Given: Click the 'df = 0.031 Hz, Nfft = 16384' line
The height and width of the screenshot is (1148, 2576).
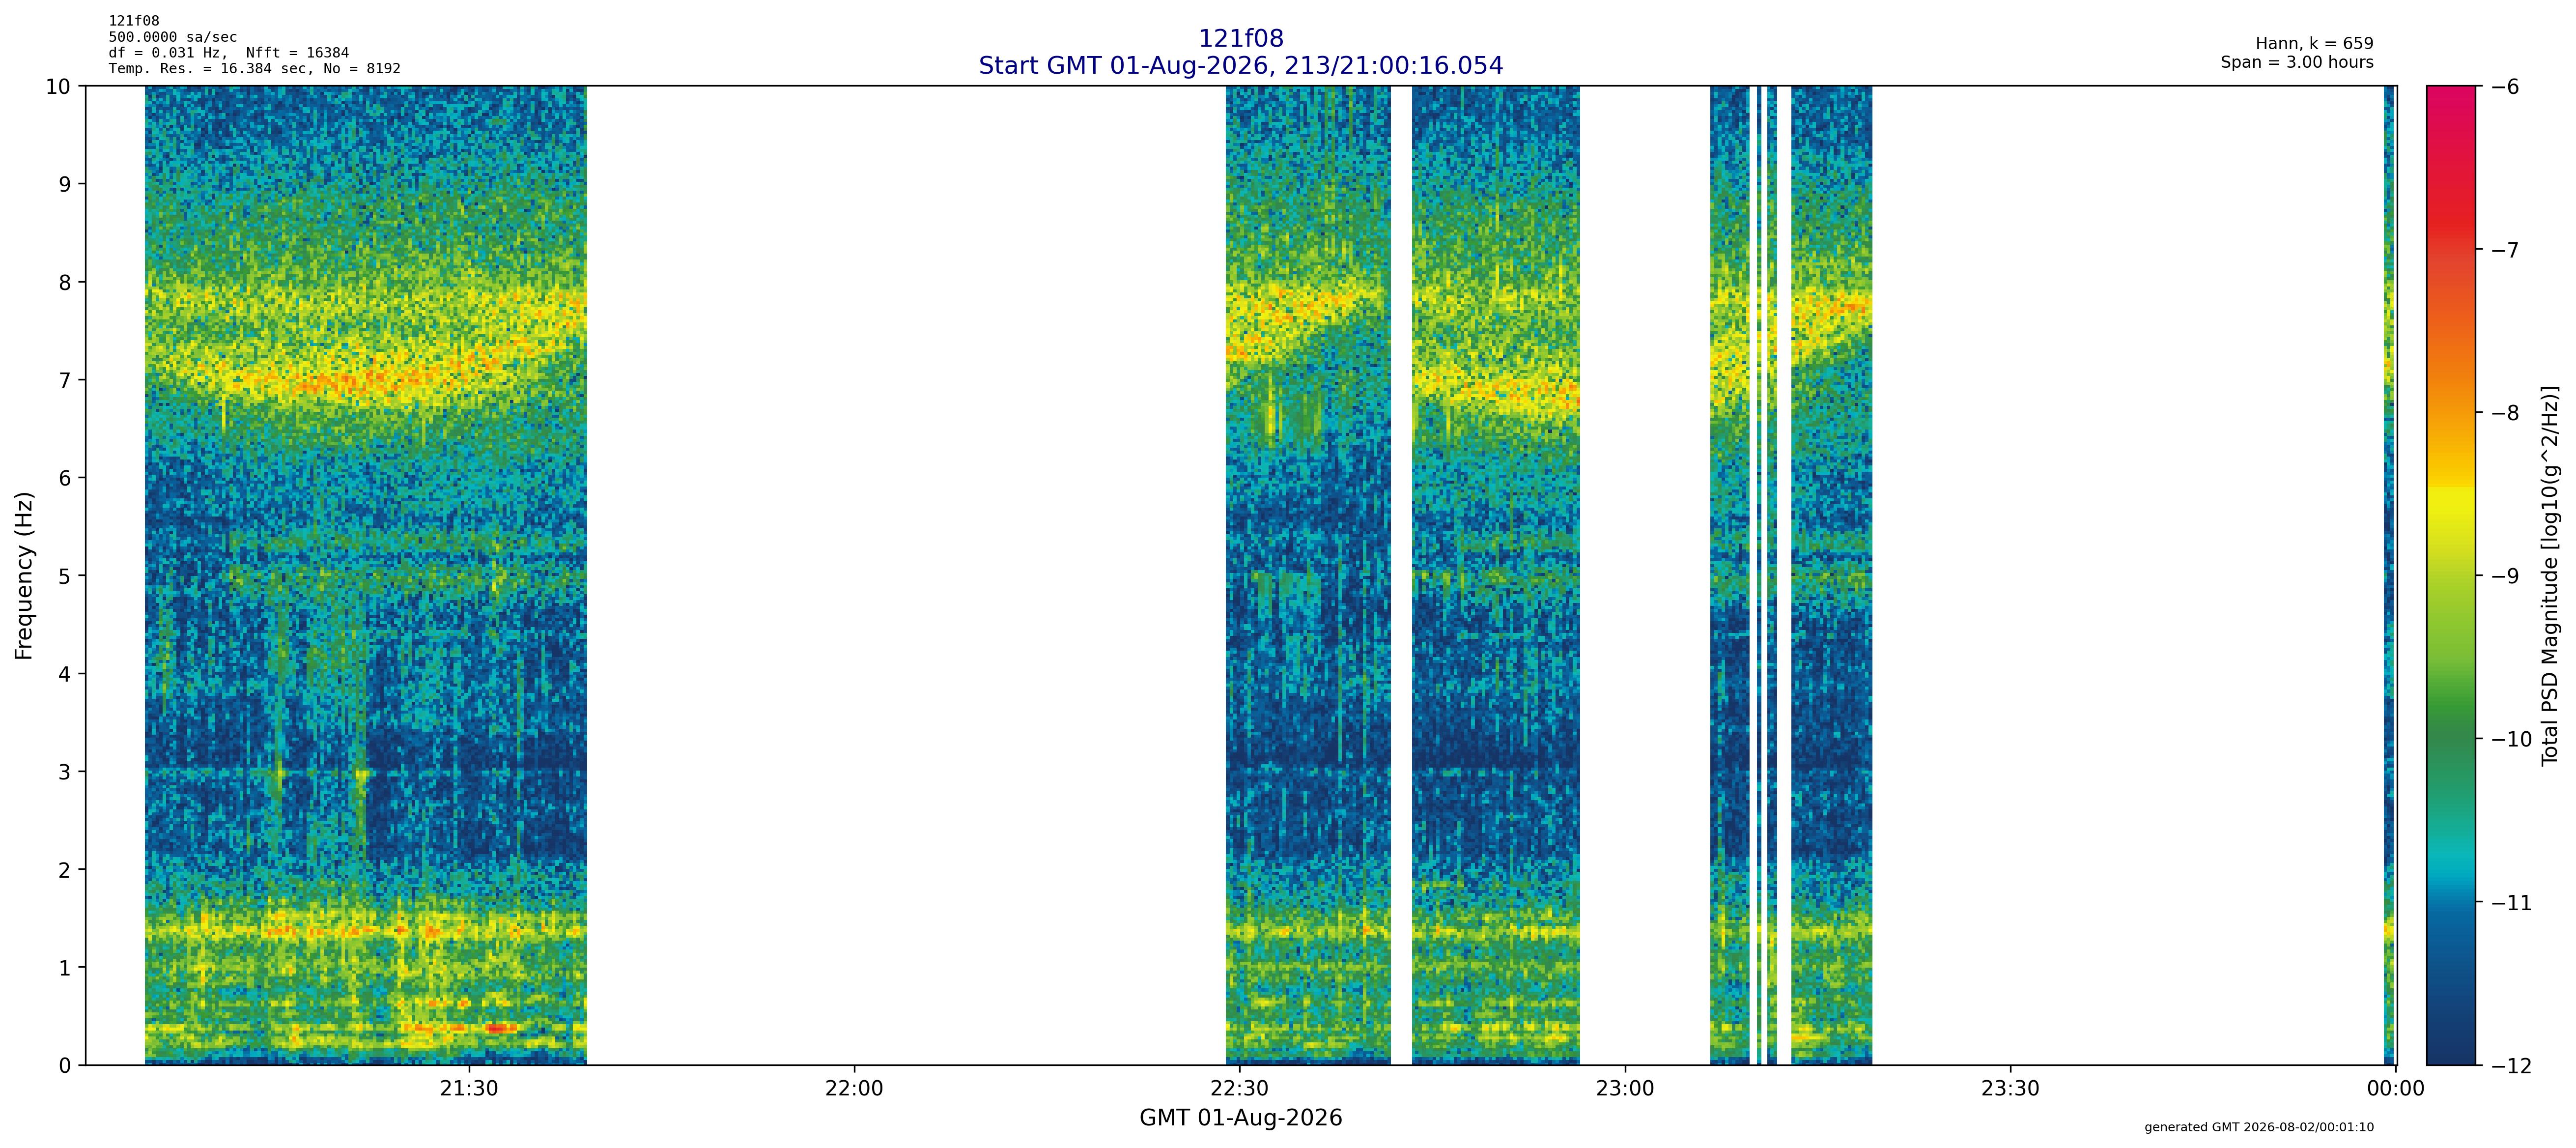Looking at the screenshot, I should coord(229,53).
